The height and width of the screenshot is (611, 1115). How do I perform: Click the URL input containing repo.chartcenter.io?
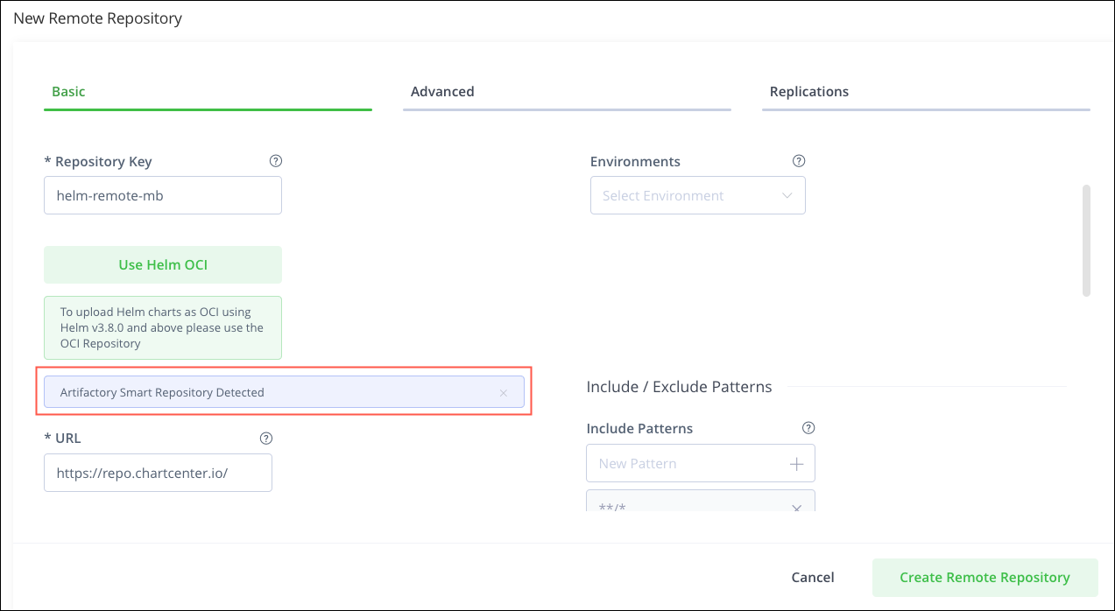pos(158,473)
